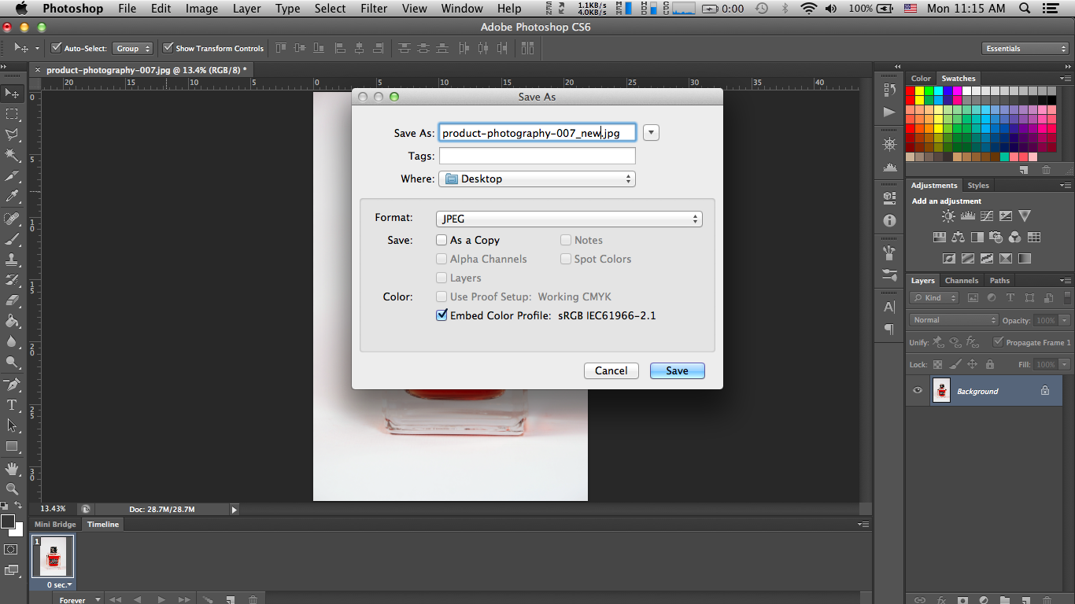Screen dimensions: 1075x604
Task: Expand the Save As dialog browser arrow
Action: click(651, 133)
